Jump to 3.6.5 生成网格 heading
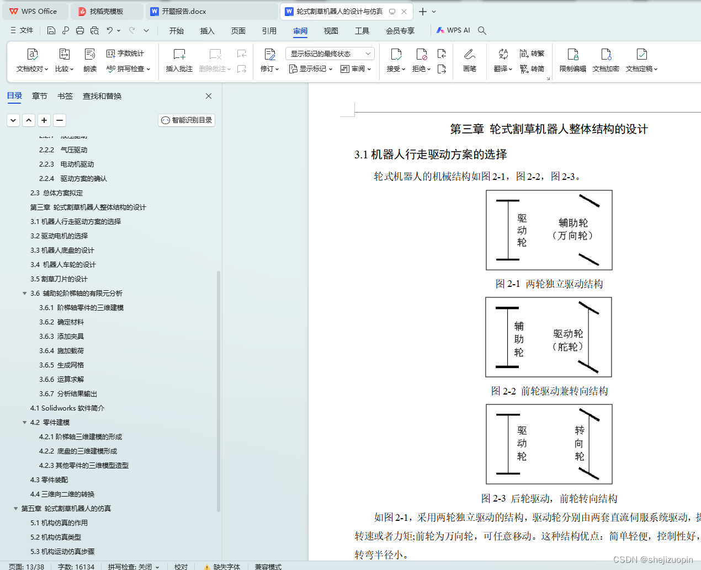Screen dimensions: 701x570 point(62,365)
